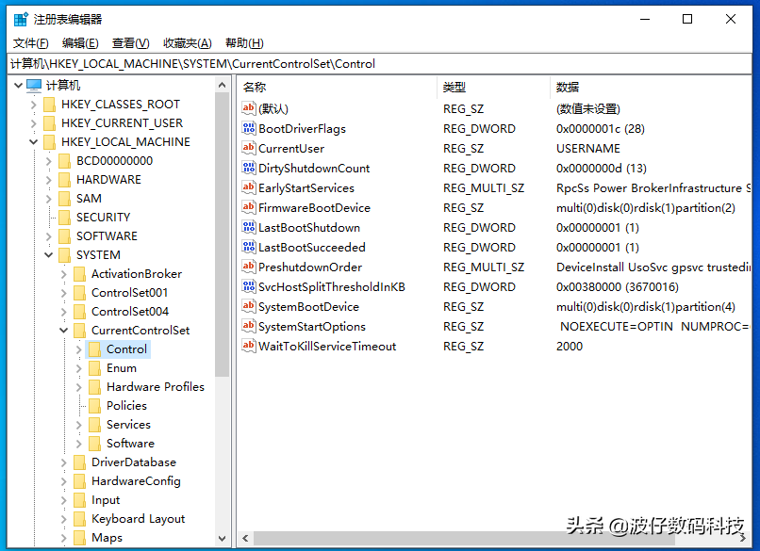Click the CurrentUser string value icon

(x=249, y=148)
